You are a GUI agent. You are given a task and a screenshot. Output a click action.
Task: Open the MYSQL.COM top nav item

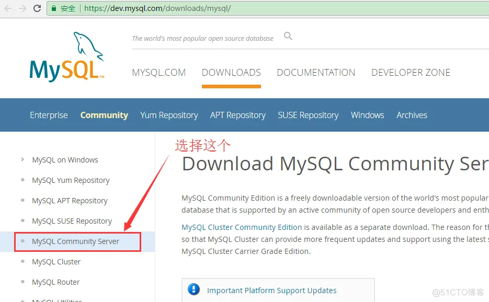tap(159, 73)
